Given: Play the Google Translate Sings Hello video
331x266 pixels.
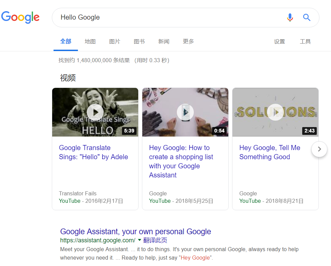Looking at the screenshot, I should point(95,112).
